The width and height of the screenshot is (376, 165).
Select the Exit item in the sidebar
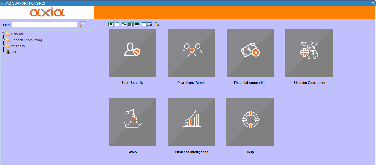pos(13,52)
